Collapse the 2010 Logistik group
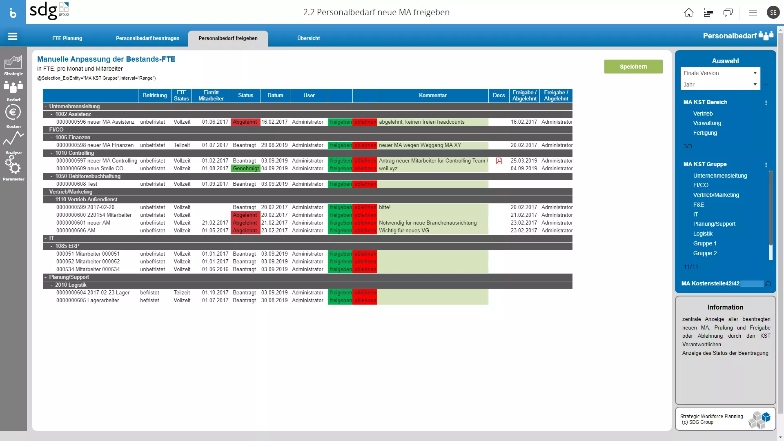This screenshot has height=441, width=784. (51, 285)
